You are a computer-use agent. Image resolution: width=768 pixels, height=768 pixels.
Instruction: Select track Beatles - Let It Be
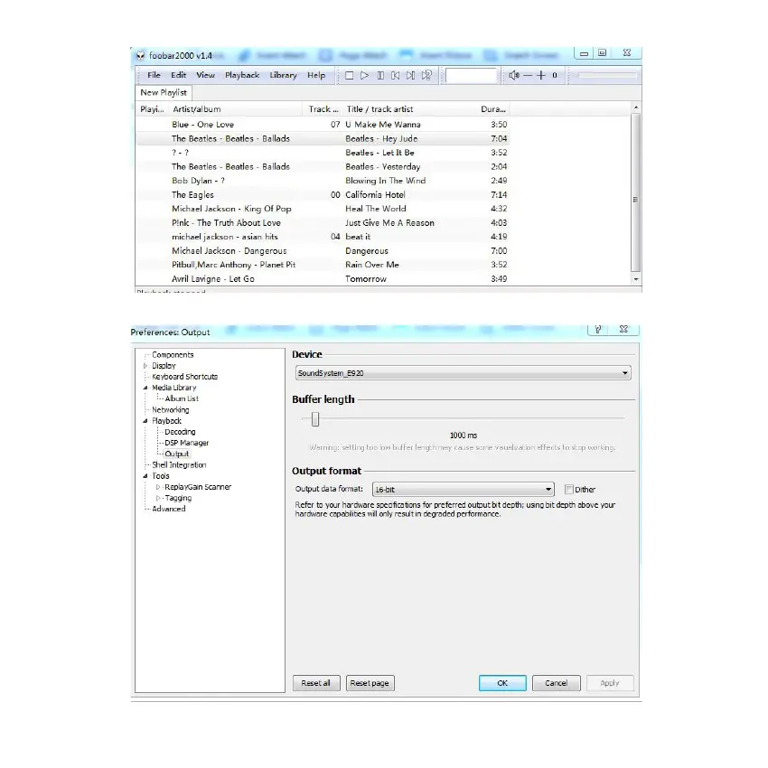click(x=323, y=153)
